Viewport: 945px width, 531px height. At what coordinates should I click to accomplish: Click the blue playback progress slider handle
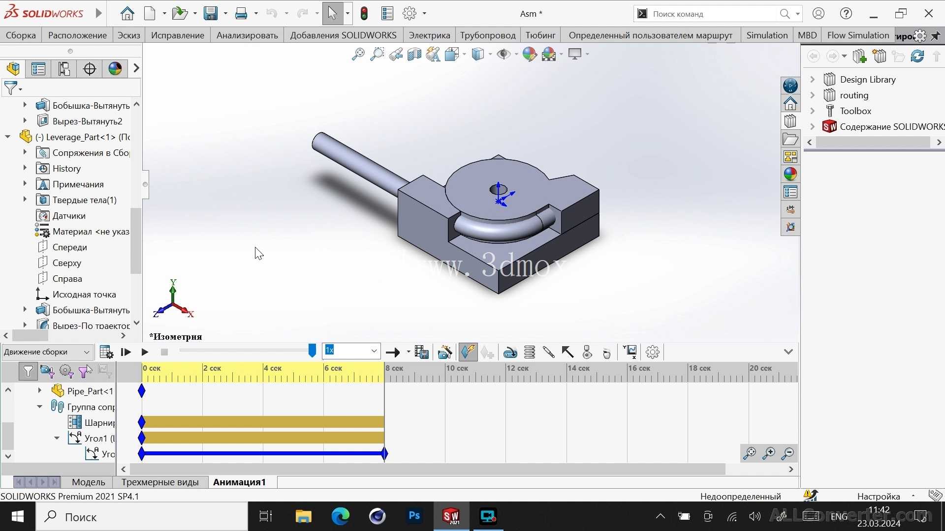click(312, 351)
